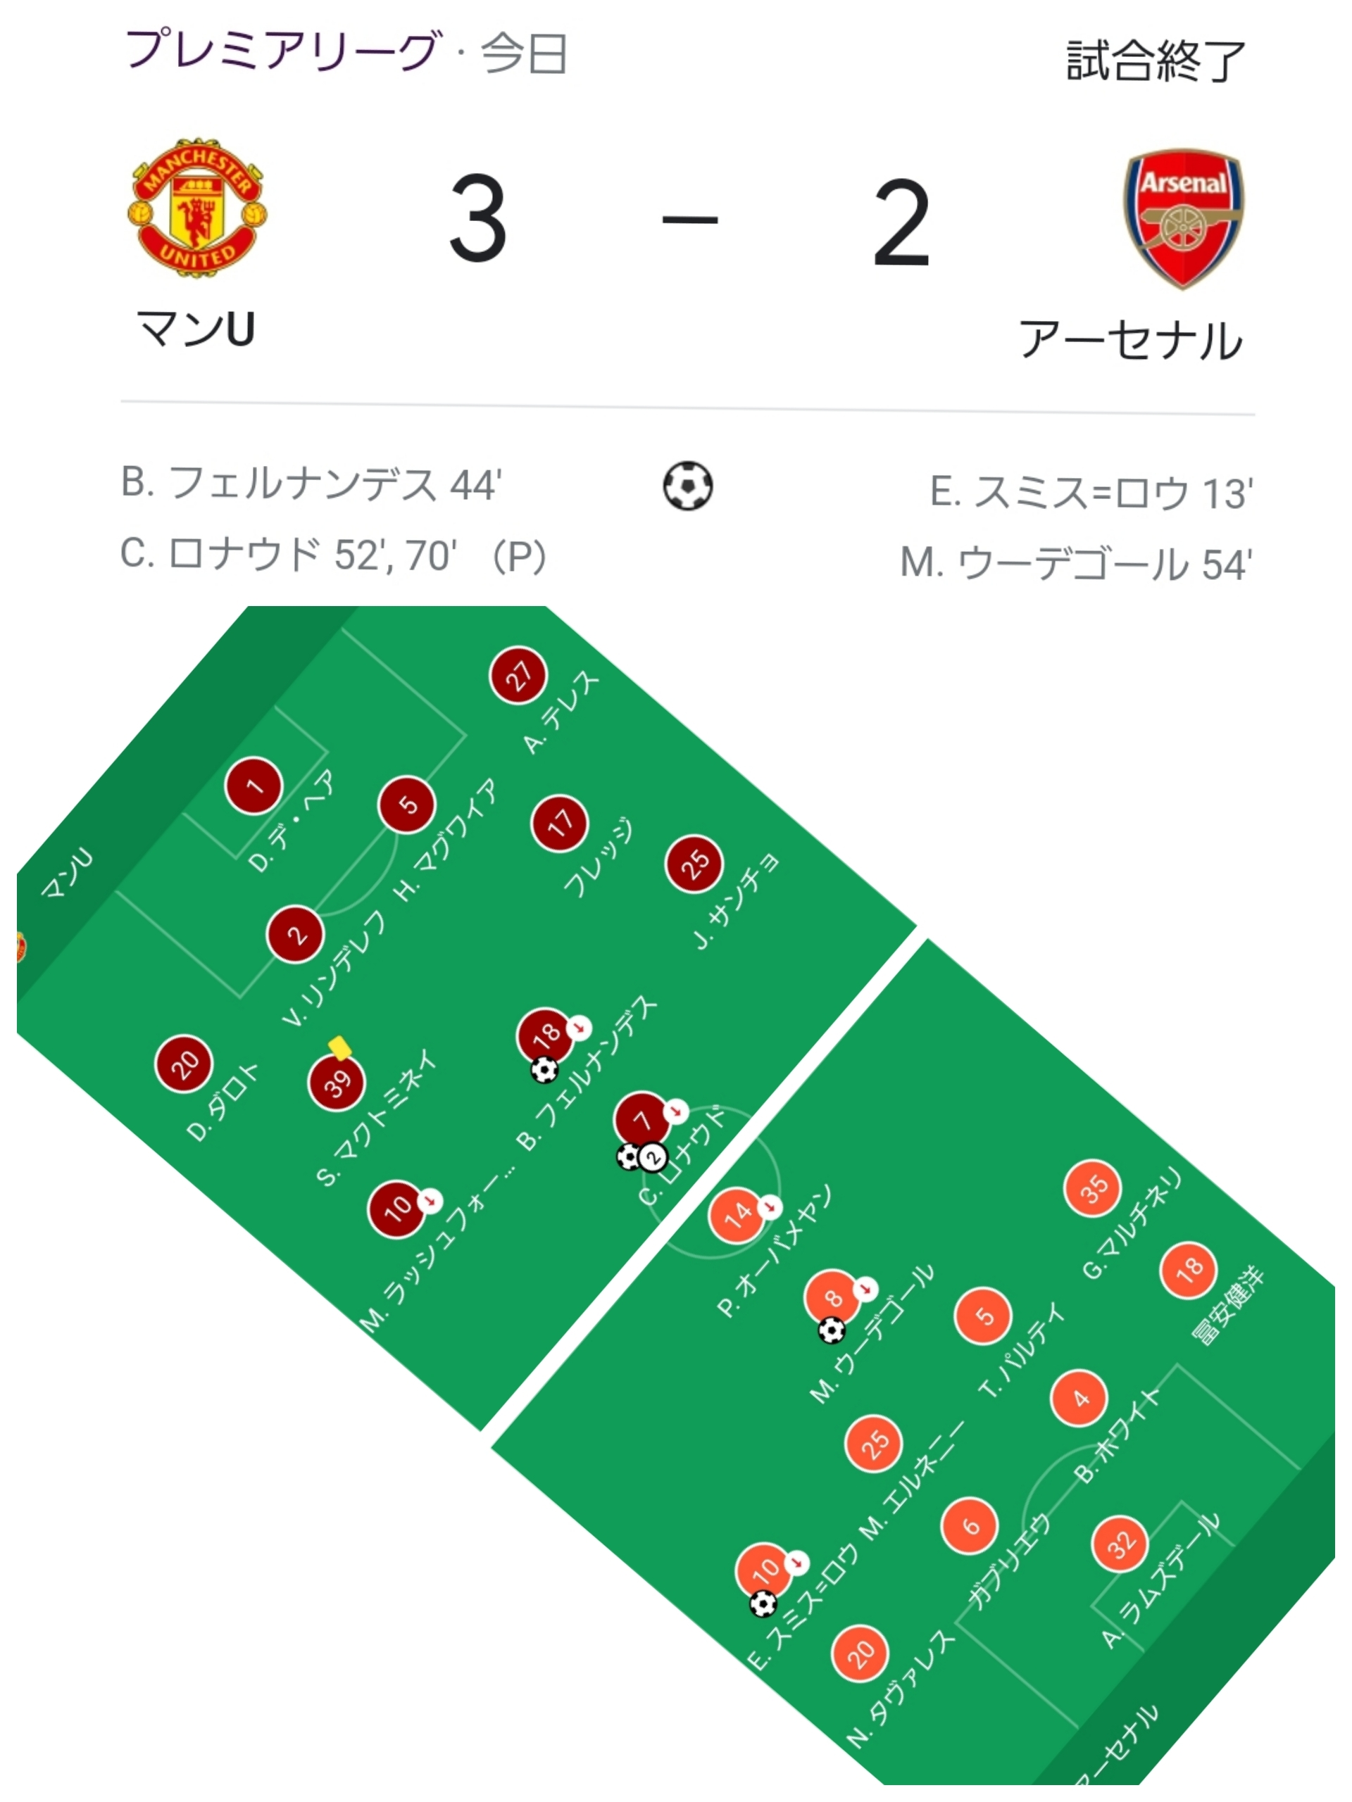
Task: Click the yellow card on McTominay 39
Action: click(x=339, y=1047)
